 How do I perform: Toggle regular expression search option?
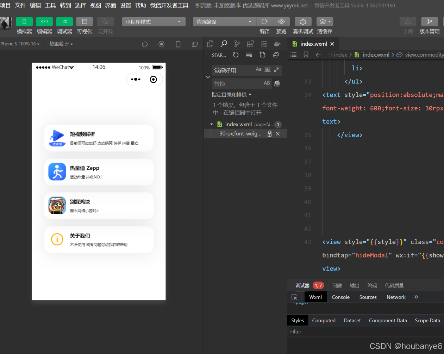point(277,69)
